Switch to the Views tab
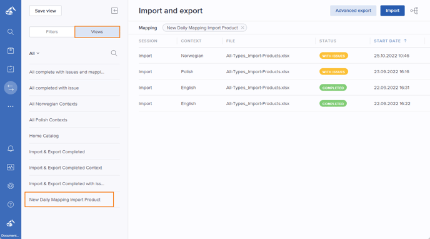Image resolution: width=430 pixels, height=239 pixels. point(97,32)
